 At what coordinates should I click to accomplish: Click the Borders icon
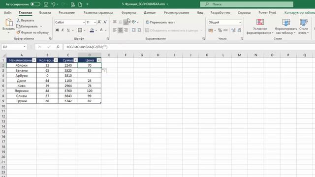(80, 30)
